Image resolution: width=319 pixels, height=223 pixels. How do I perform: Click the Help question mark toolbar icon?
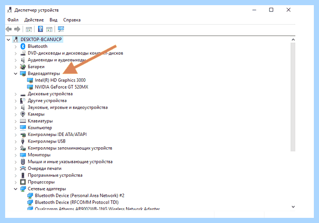pyautogui.click(x=40, y=29)
